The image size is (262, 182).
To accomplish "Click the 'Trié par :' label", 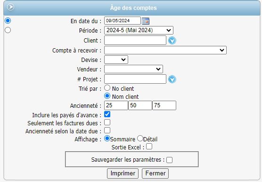I will click(x=90, y=89).
